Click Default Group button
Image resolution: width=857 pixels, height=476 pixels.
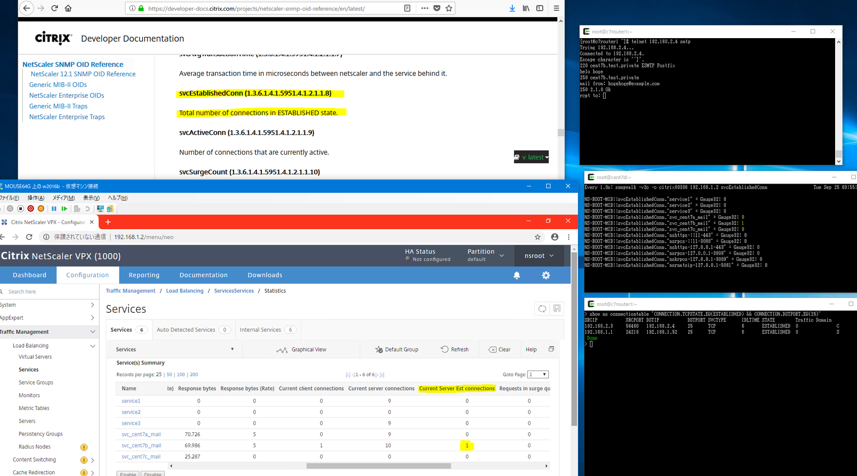tap(396, 350)
